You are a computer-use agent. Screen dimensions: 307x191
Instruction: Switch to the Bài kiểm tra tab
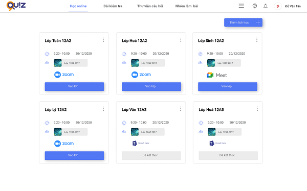point(113,6)
